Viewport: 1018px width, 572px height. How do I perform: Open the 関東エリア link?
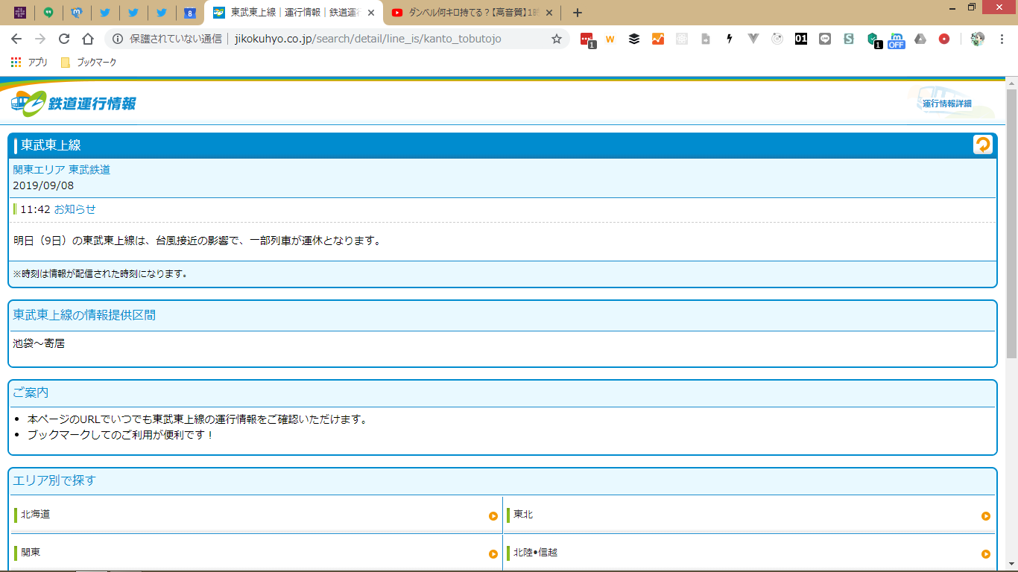[39, 170]
